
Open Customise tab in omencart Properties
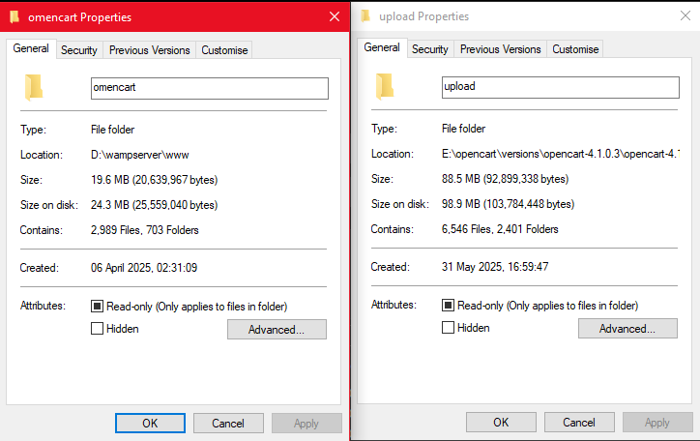(224, 50)
